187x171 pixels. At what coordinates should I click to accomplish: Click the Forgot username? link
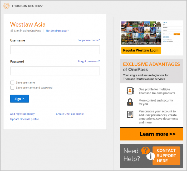(88, 40)
